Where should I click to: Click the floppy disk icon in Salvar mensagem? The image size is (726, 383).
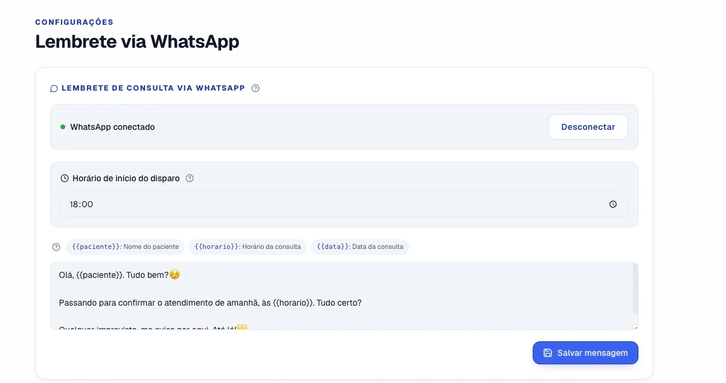(x=548, y=353)
